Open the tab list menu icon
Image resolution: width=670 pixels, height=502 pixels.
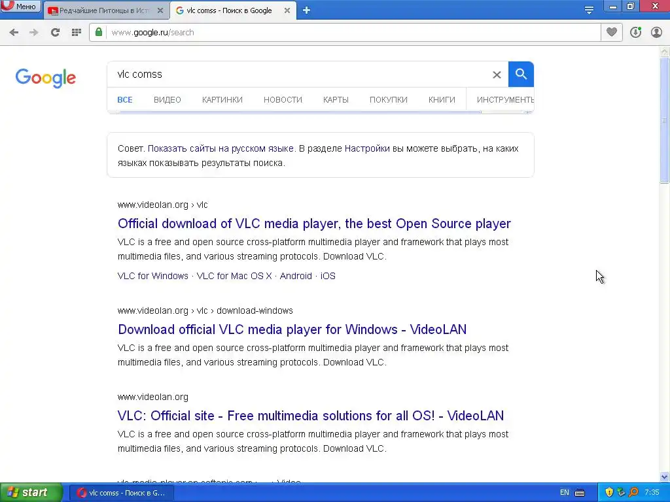(589, 10)
